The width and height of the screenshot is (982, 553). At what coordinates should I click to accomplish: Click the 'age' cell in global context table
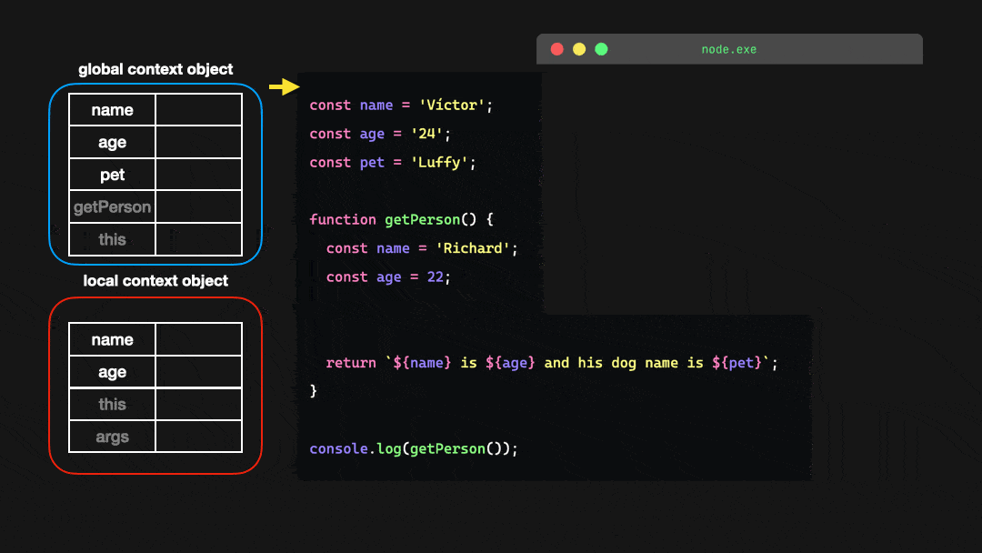[x=112, y=142]
